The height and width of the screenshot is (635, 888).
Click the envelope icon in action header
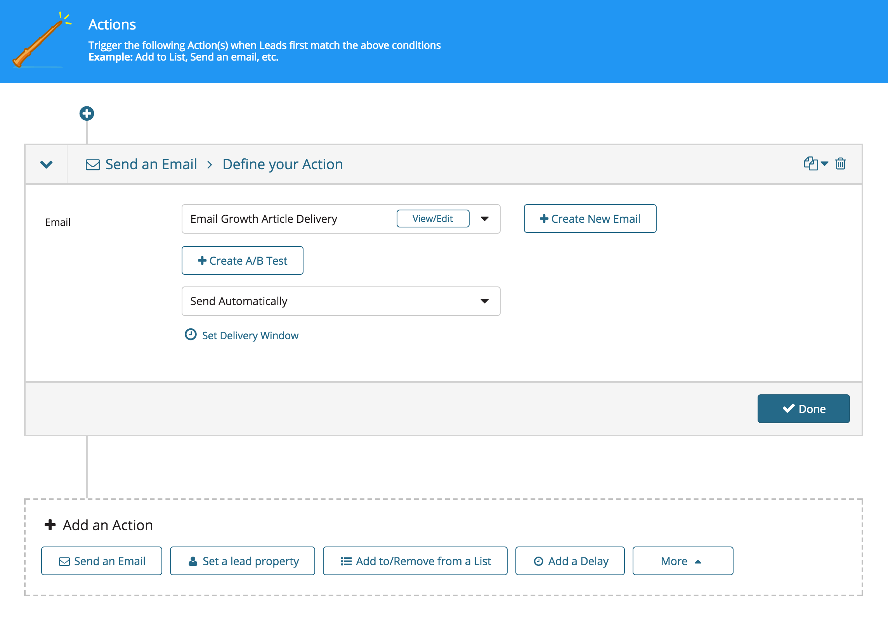click(93, 165)
